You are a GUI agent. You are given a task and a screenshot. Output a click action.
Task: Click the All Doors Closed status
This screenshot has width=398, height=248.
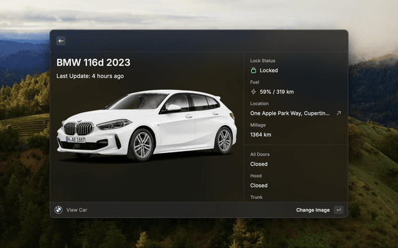tap(259, 164)
